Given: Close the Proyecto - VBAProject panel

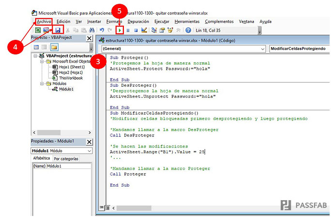Looking at the screenshot, I should pos(90,38).
